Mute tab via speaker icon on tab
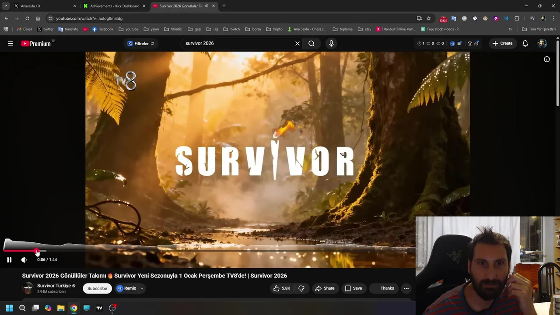Viewport: 560px width, 315px height. [206, 6]
